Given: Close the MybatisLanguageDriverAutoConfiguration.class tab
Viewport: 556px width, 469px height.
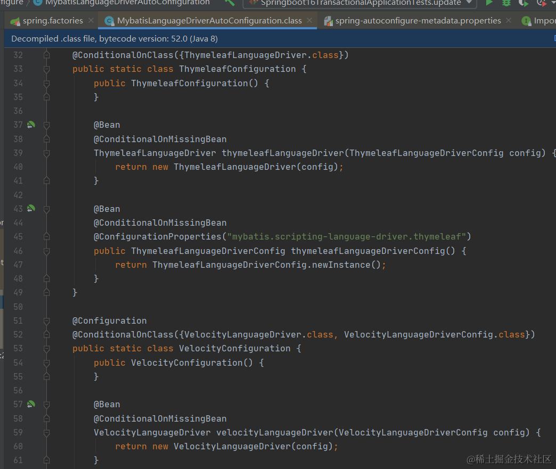Looking at the screenshot, I should (x=309, y=21).
